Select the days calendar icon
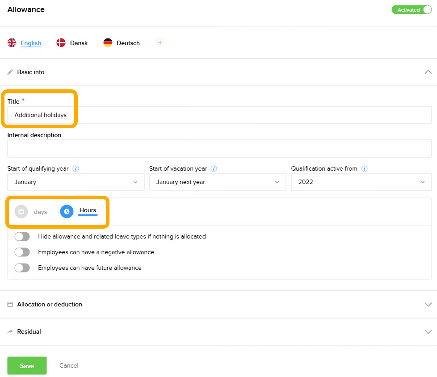437x377 pixels. click(x=21, y=212)
